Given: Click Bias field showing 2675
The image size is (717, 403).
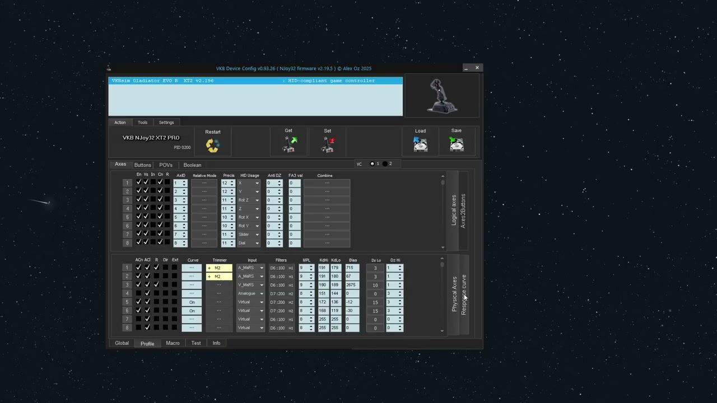Looking at the screenshot, I should tap(352, 285).
